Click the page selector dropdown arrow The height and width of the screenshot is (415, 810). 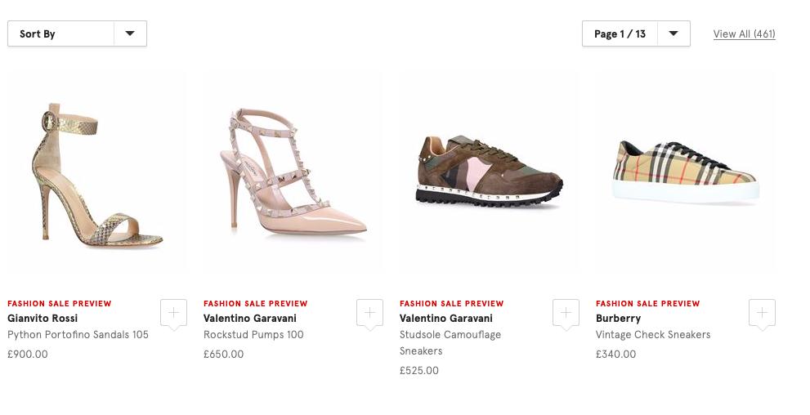point(674,33)
